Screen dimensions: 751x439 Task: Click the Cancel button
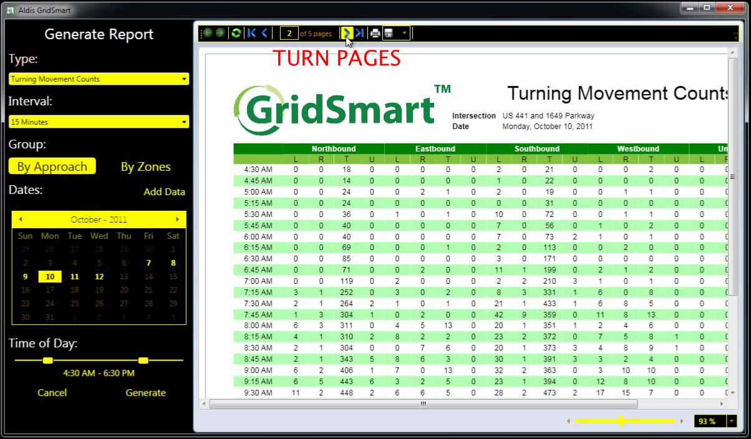pyautogui.click(x=52, y=393)
